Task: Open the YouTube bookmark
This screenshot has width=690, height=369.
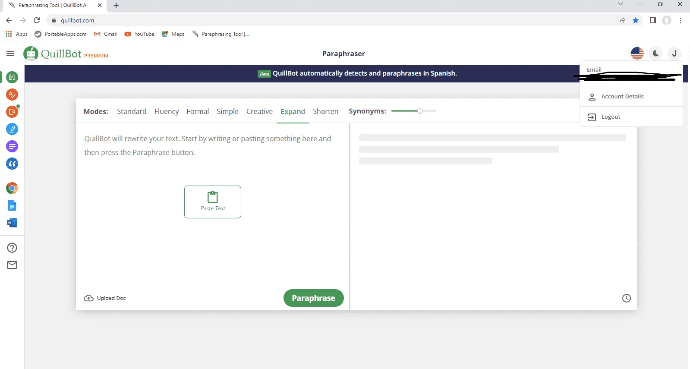Action: pyautogui.click(x=139, y=34)
